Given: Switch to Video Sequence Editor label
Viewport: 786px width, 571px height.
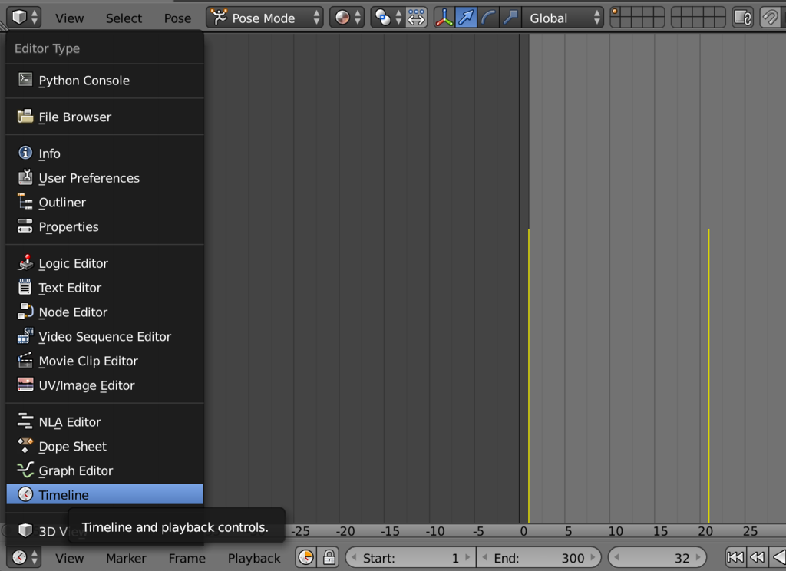Looking at the screenshot, I should coord(104,337).
